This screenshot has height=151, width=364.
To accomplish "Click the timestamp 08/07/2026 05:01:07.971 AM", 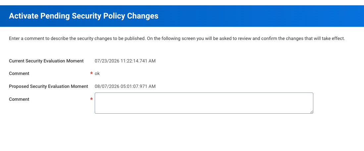I will coord(125,86).
